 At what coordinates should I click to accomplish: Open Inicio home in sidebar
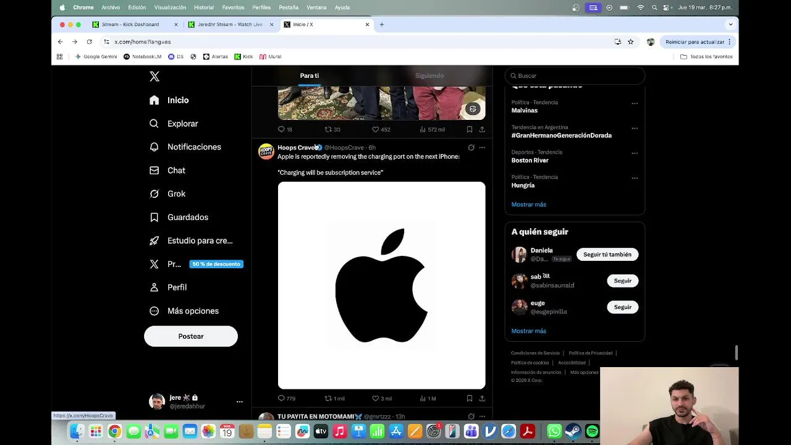click(x=169, y=100)
